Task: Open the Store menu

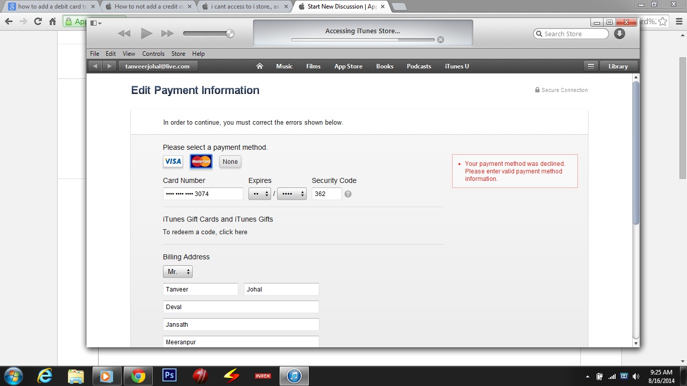Action: coord(178,54)
